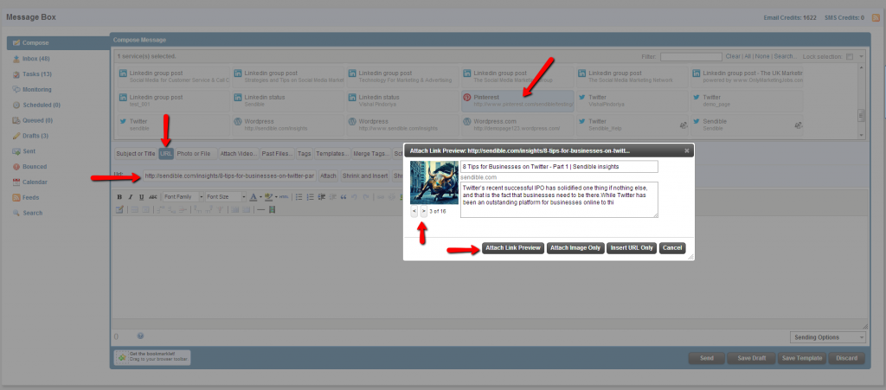Show the previous preview image
The width and height of the screenshot is (886, 390).
click(414, 211)
